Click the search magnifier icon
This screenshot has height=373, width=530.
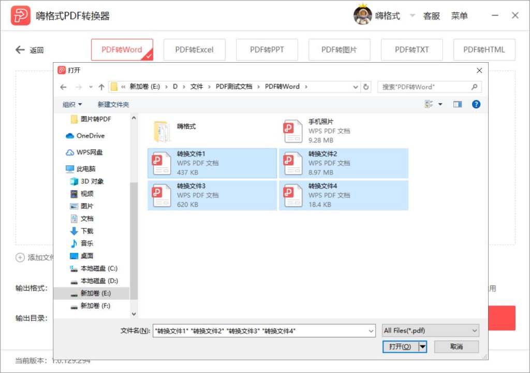coord(475,87)
